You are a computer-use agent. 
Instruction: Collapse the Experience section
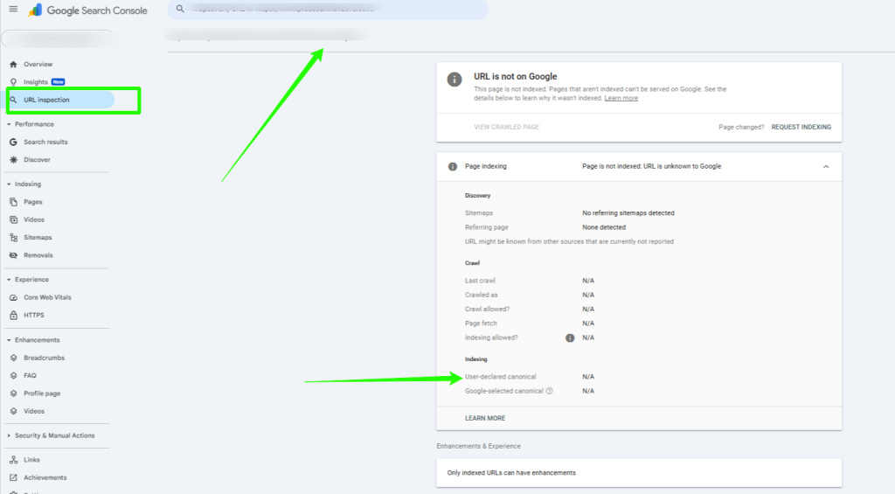(x=9, y=280)
